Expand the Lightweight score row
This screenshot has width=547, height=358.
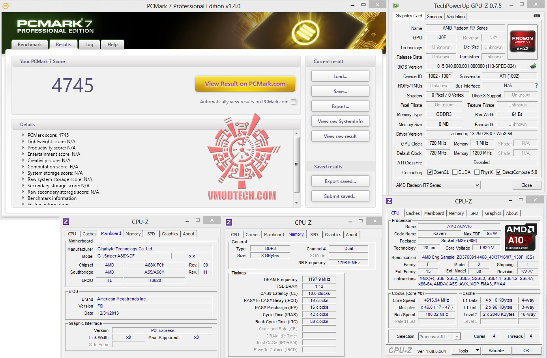(x=23, y=141)
